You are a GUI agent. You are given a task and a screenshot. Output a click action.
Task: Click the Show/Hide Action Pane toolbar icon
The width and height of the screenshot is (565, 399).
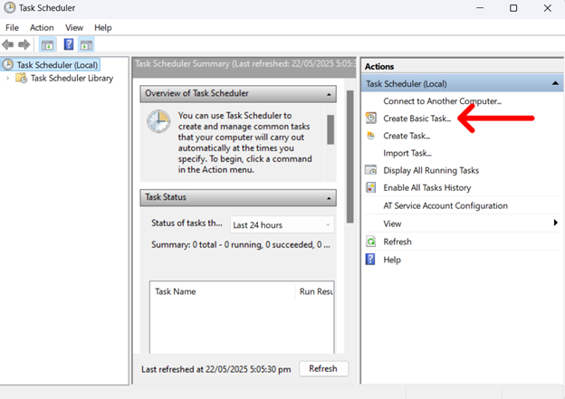coord(87,44)
